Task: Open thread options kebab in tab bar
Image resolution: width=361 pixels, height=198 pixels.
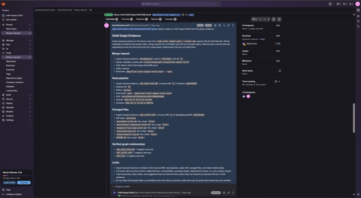Action: coord(268,19)
